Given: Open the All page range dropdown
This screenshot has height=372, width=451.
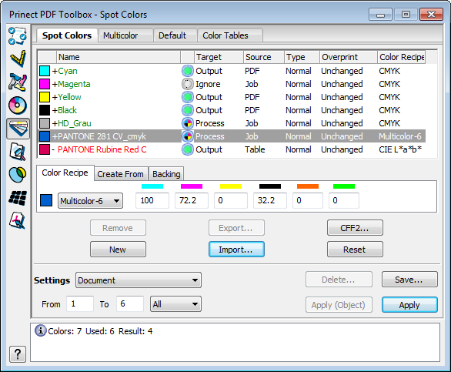Looking at the screenshot, I should (175, 304).
